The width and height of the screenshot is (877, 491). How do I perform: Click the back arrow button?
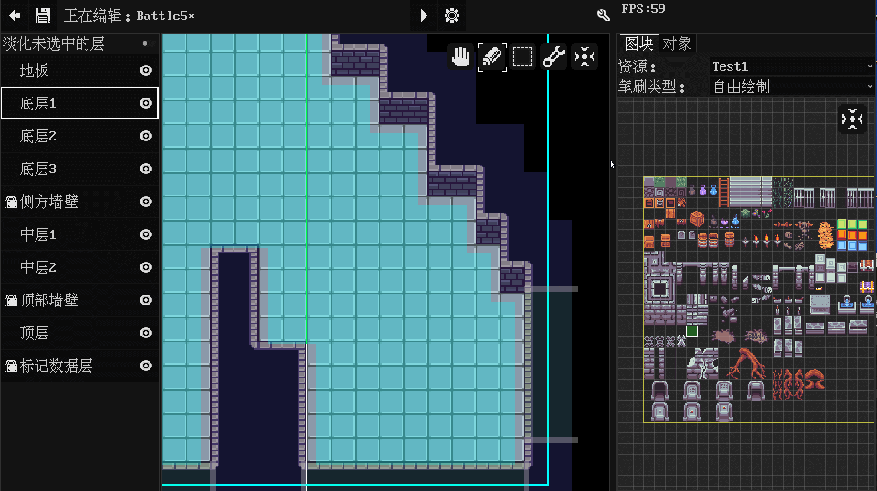click(15, 15)
